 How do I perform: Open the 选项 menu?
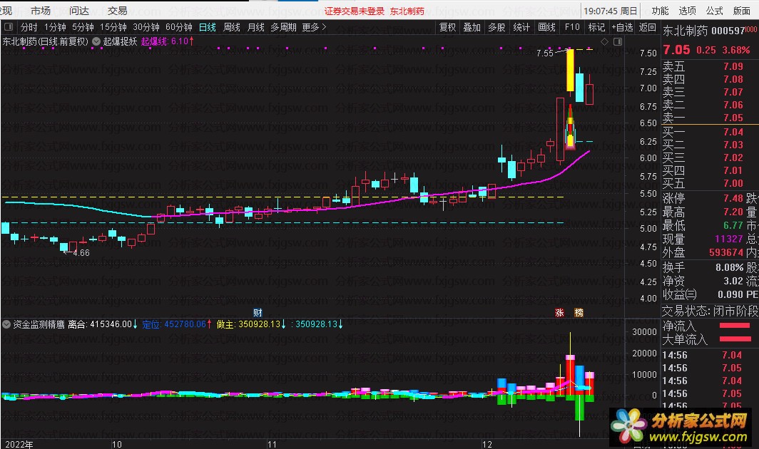coord(687,11)
